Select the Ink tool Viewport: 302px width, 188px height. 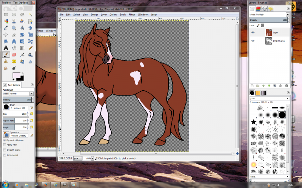pos(30,55)
